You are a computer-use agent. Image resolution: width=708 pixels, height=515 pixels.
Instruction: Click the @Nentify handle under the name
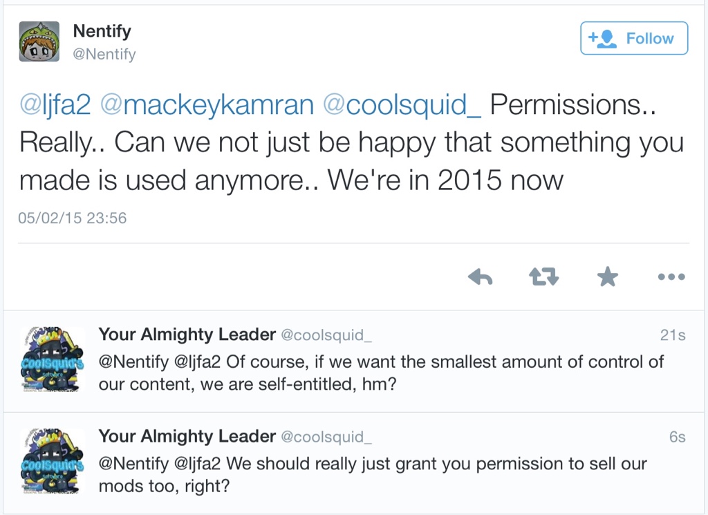coord(104,54)
